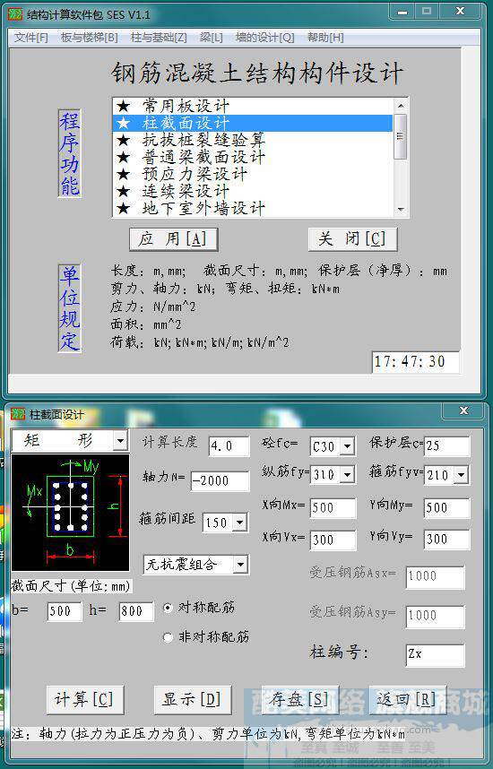
Task: Open the 板与楼梯[B] menu
Action: [x=90, y=38]
